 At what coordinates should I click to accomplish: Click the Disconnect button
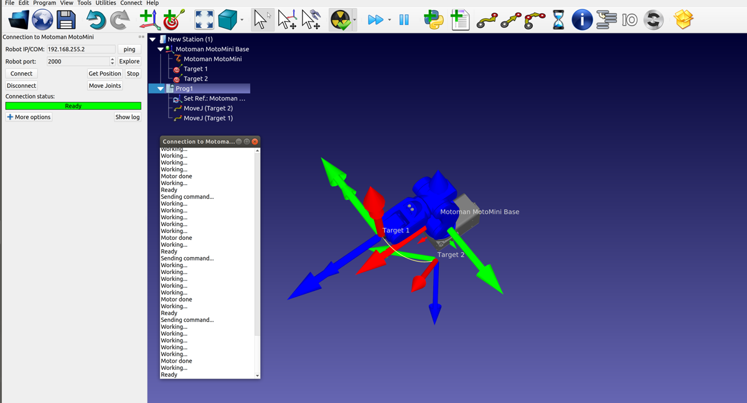coord(21,85)
